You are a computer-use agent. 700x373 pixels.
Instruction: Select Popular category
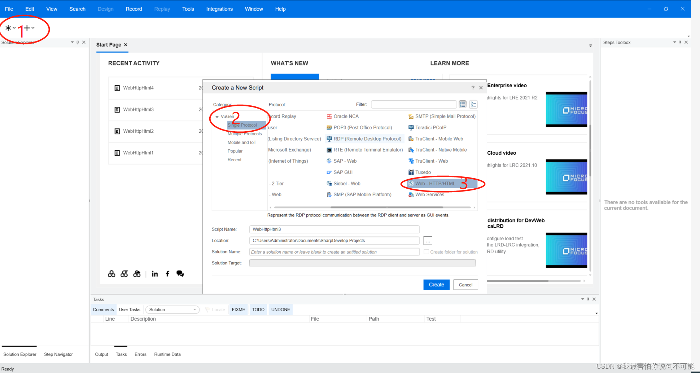click(235, 151)
